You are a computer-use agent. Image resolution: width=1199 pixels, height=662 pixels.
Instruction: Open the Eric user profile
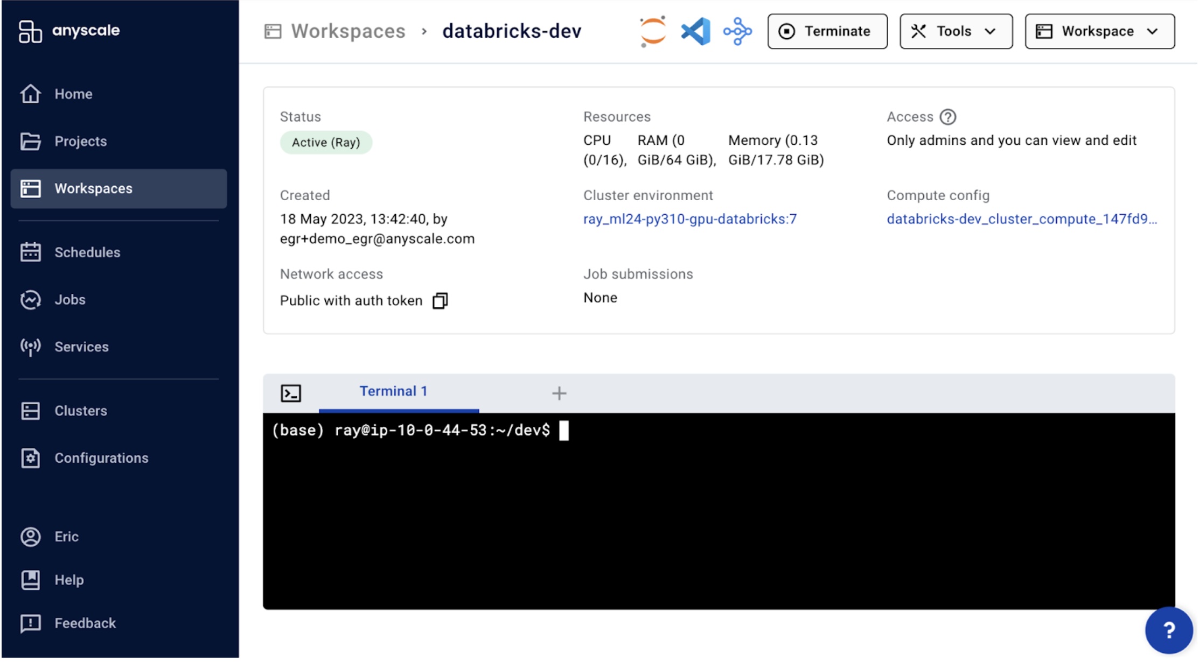pyautogui.click(x=66, y=537)
